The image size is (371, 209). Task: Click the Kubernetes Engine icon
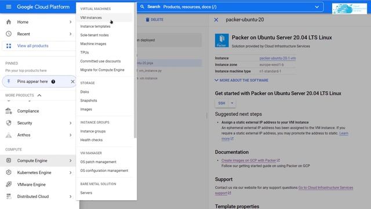pyautogui.click(x=9, y=172)
